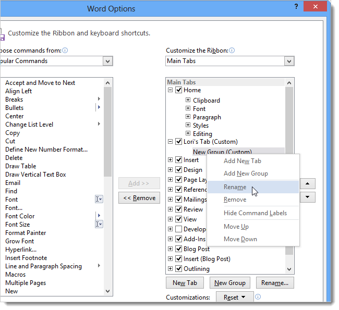Collapse the Home tab tree node
Image resolution: width=339 pixels, height=310 pixels.
[x=170, y=90]
